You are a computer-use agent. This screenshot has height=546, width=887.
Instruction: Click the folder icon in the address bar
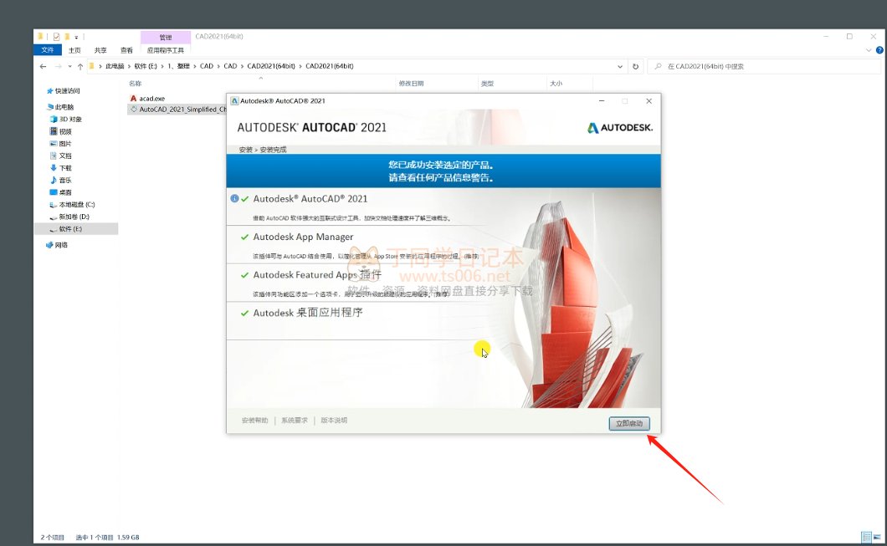pyautogui.click(x=92, y=66)
